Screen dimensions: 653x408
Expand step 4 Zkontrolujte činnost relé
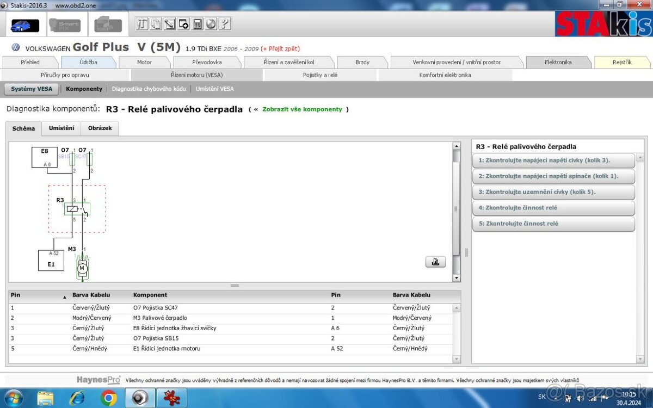coord(553,208)
